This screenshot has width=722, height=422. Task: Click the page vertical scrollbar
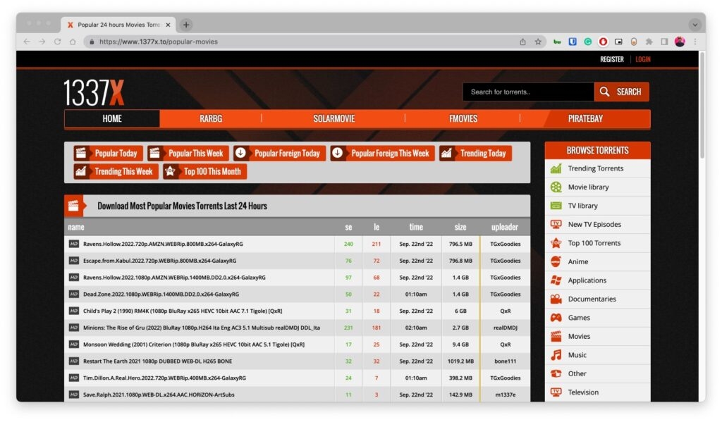coord(702,106)
